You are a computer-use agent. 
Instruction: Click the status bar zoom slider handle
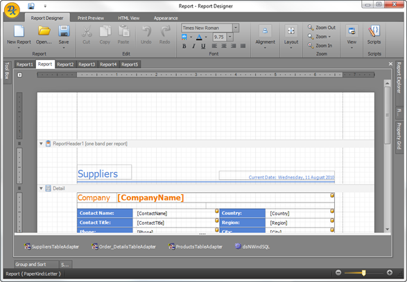coord(363,273)
